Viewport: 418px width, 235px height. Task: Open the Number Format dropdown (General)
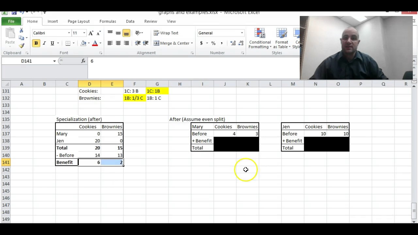pyautogui.click(x=242, y=33)
